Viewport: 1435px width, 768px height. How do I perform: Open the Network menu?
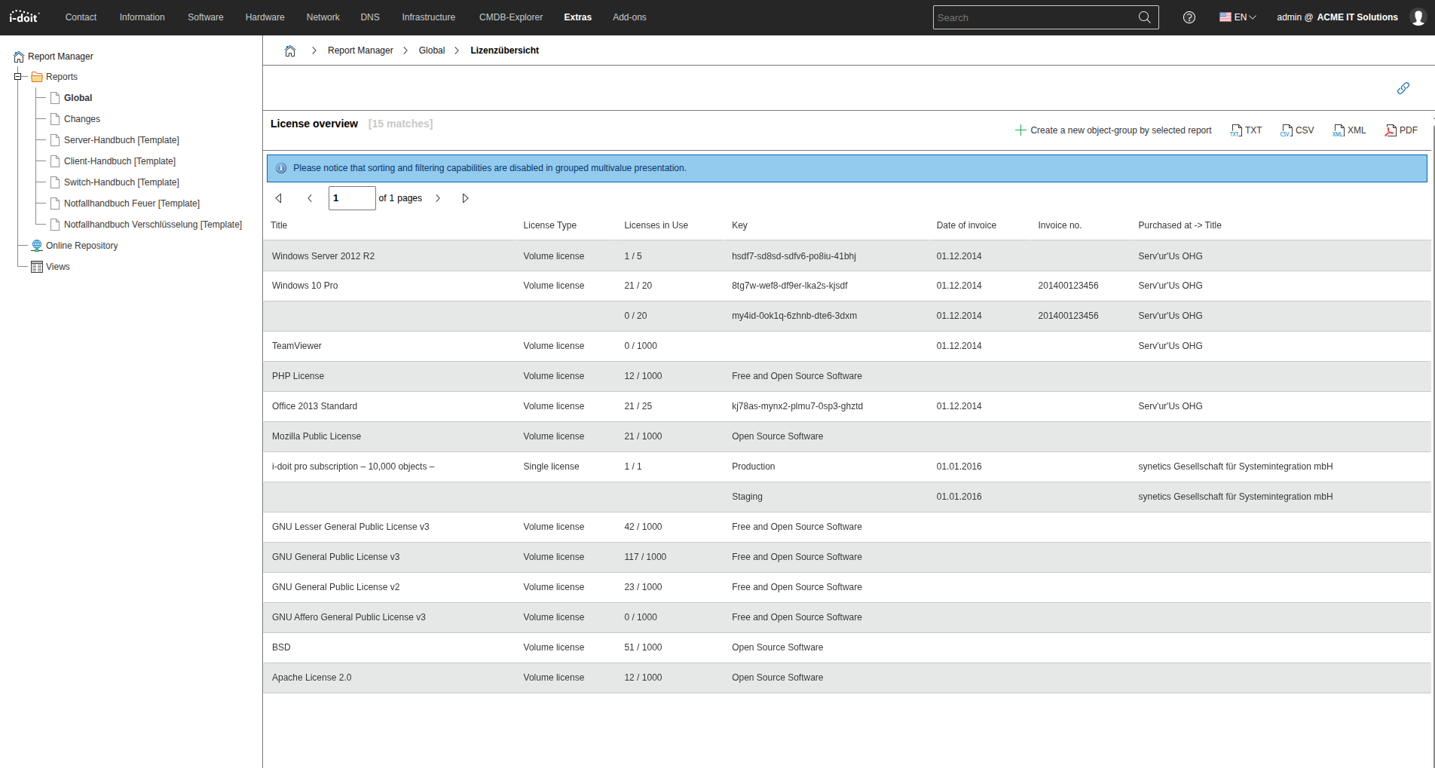pos(323,17)
